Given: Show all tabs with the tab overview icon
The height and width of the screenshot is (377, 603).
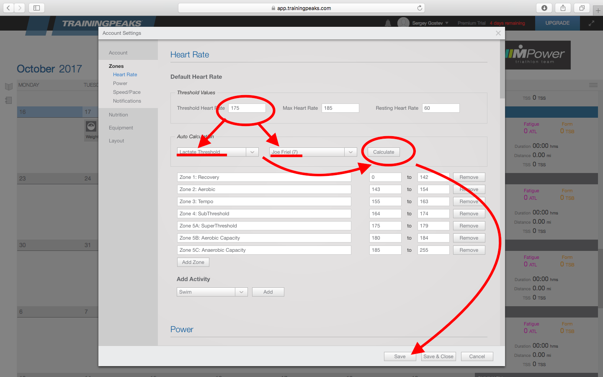Looking at the screenshot, I should coord(582,8).
